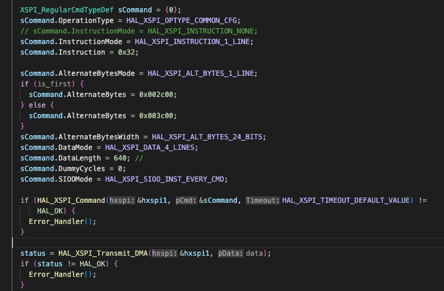Click the 0x003c00 hex value
Viewport: 444px width, 291px height.
(x=156, y=116)
